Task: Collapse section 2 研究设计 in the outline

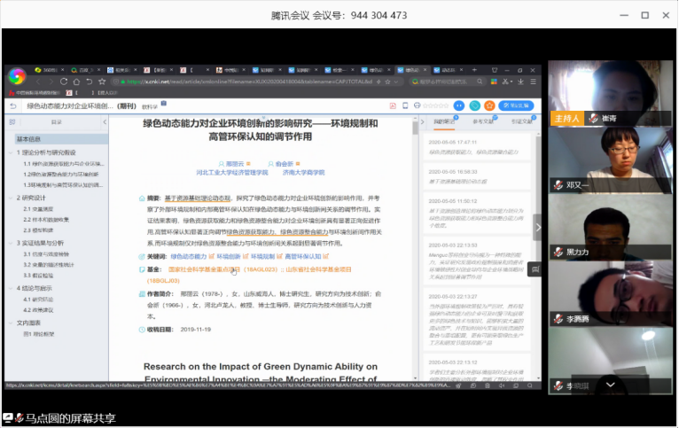Action: [11, 198]
